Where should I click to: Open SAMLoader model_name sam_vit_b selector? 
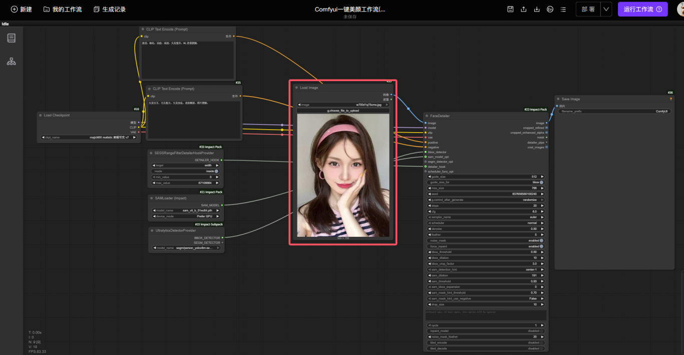click(186, 211)
